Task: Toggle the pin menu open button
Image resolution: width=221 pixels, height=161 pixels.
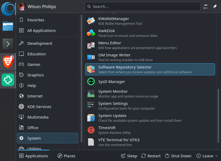Action: point(215,7)
